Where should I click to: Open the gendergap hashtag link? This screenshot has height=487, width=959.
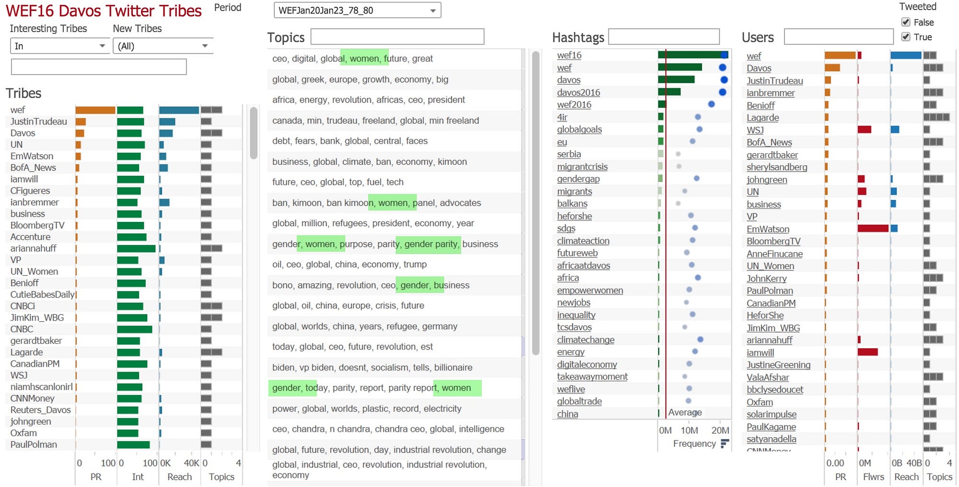(x=578, y=179)
